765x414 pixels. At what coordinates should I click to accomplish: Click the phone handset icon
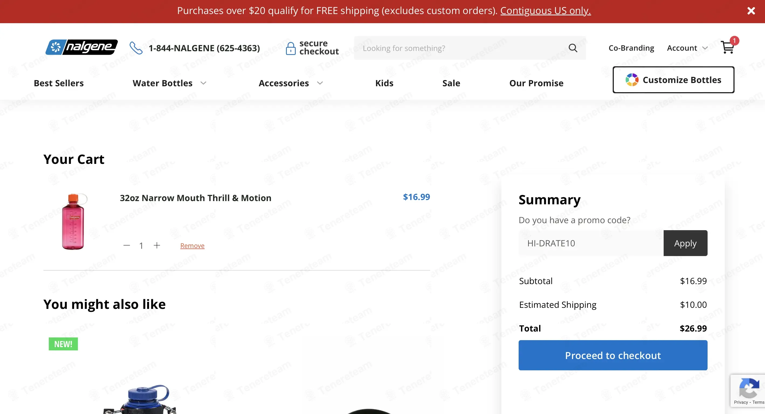136,48
